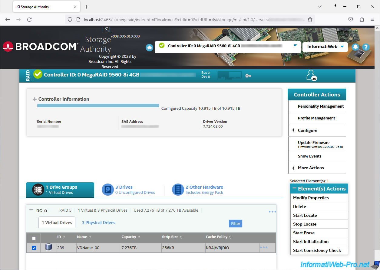Image resolution: width=380 pixels, height=270 pixels.
Task: Click the site information page icon
Action: 78,19
